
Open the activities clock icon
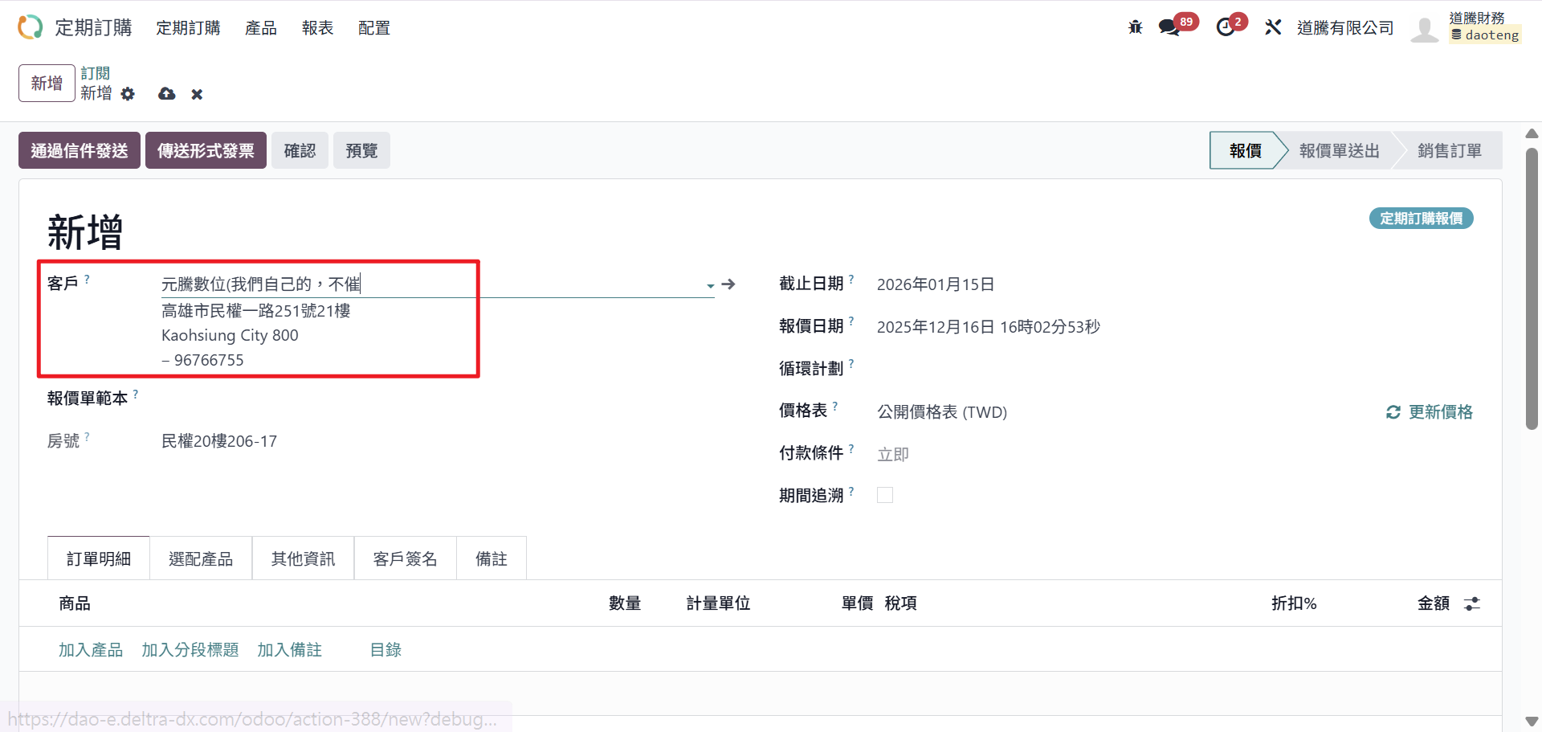(x=1226, y=27)
